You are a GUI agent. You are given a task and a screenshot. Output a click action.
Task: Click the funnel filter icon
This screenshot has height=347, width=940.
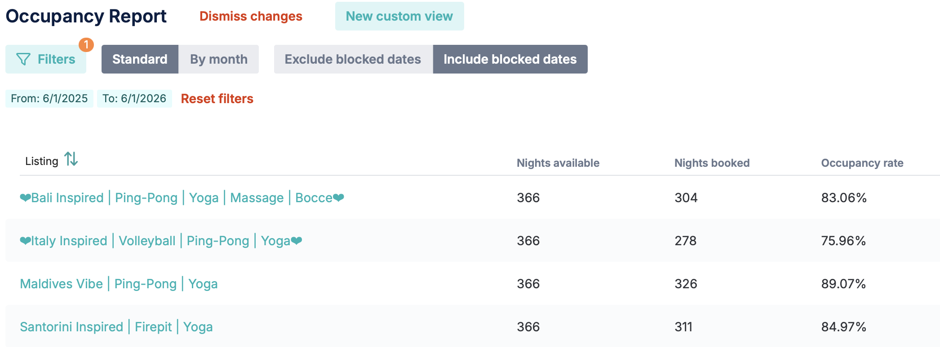pos(23,59)
